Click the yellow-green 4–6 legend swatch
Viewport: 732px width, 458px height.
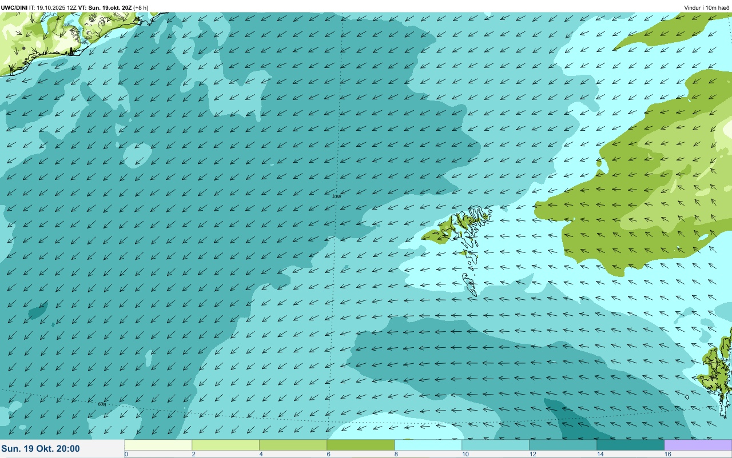(x=293, y=445)
